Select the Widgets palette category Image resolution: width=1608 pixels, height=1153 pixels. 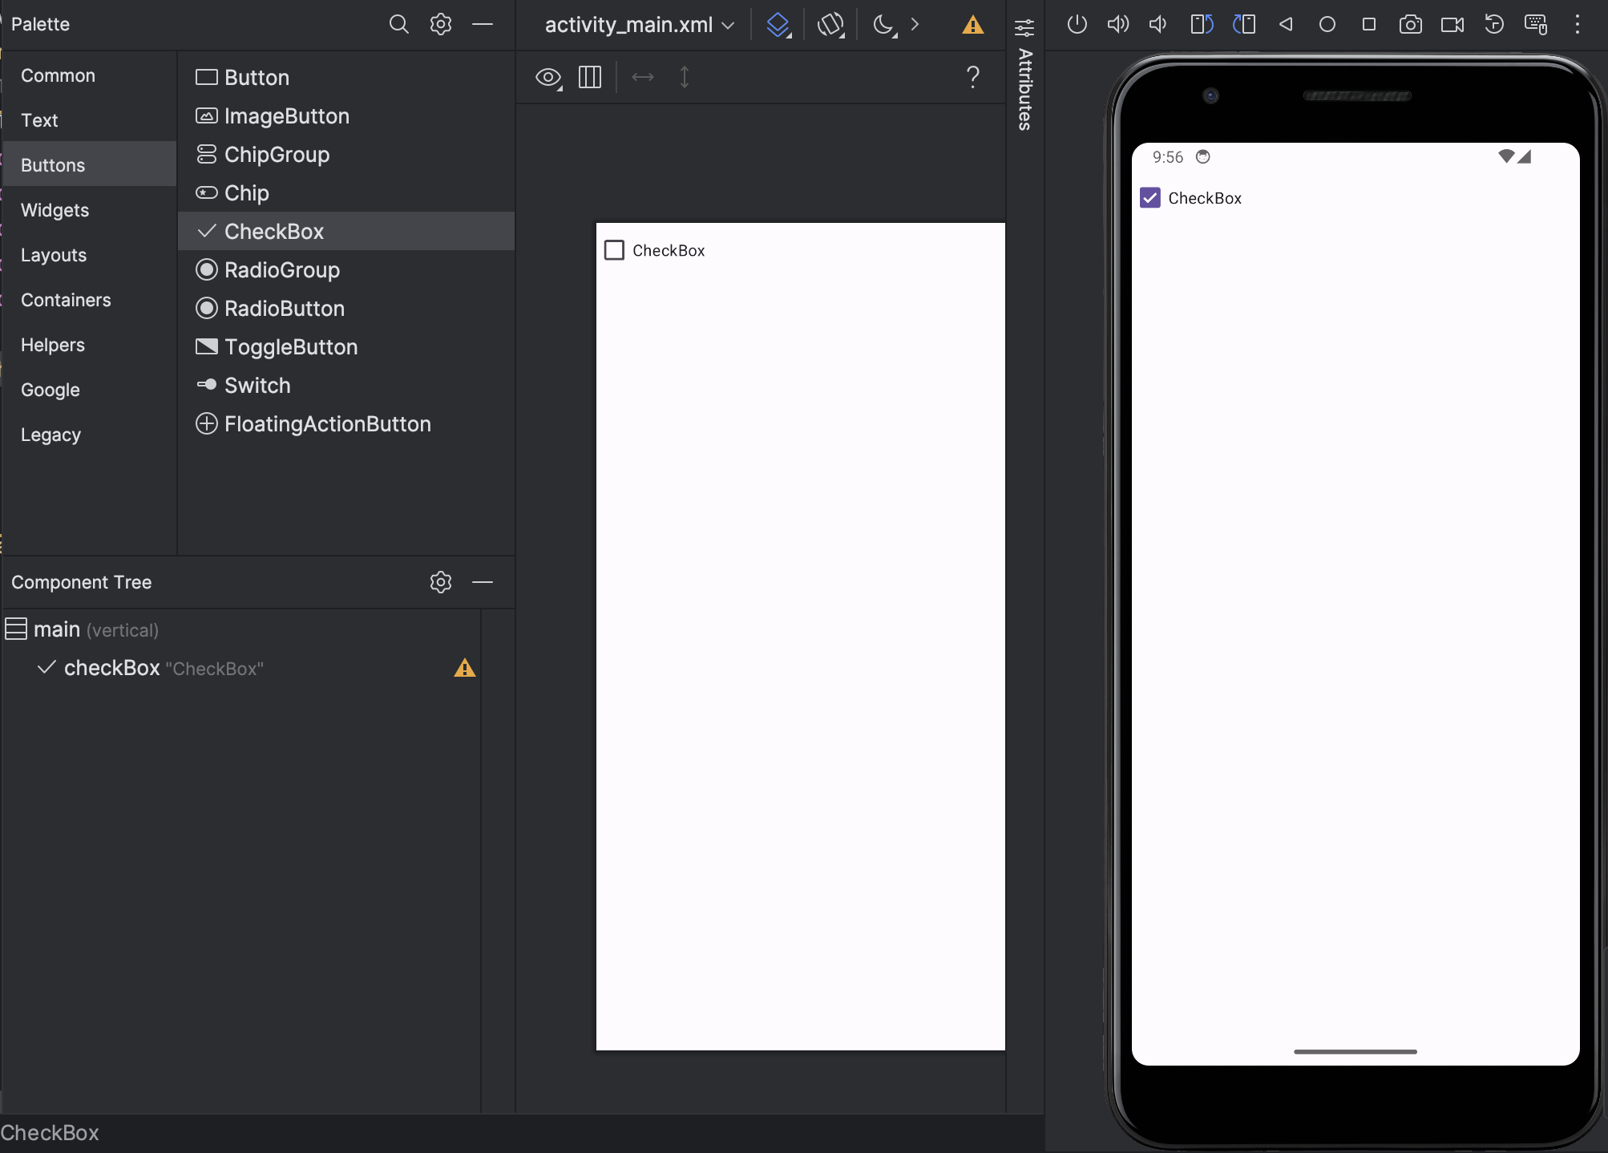(x=55, y=210)
